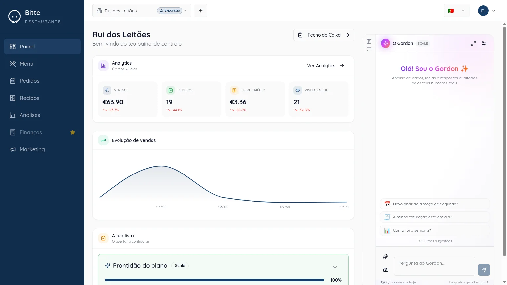Click the 19 orders value
This screenshot has height=285, width=507.
(169, 102)
